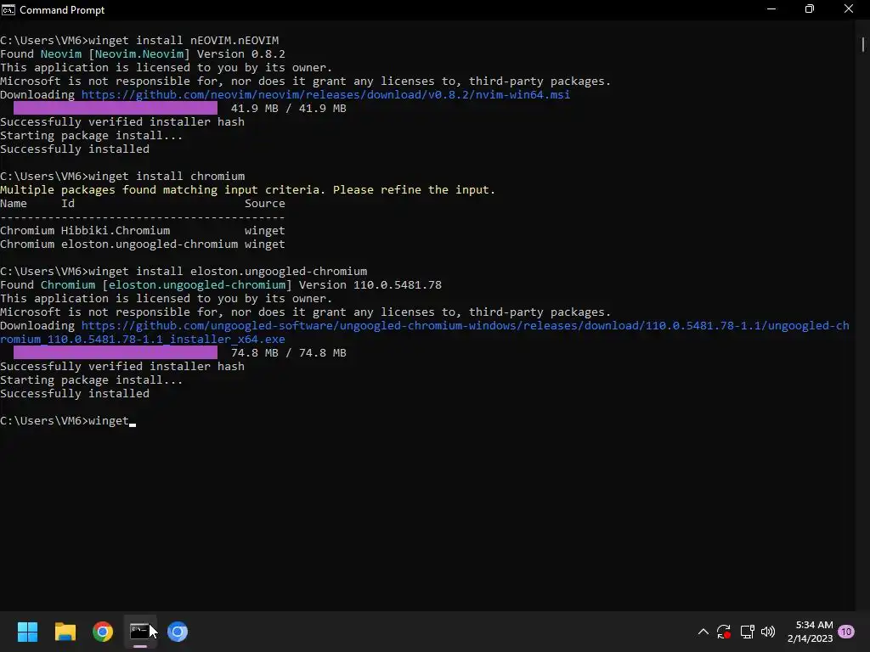Click 'Successfully installed' after Neovim install

(75, 149)
